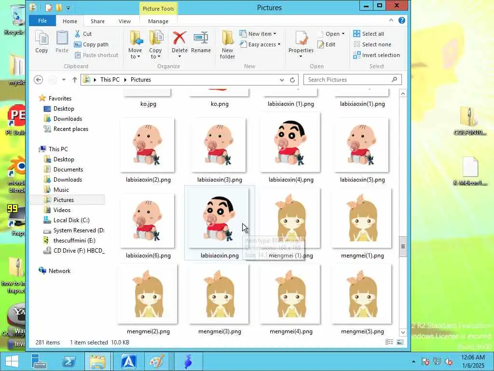This screenshot has height=371, width=494.
Task: Click This PC in the address bar
Action: click(110, 80)
